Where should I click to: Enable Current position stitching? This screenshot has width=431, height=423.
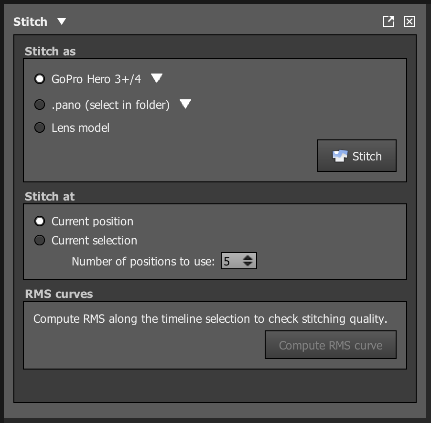pos(40,221)
